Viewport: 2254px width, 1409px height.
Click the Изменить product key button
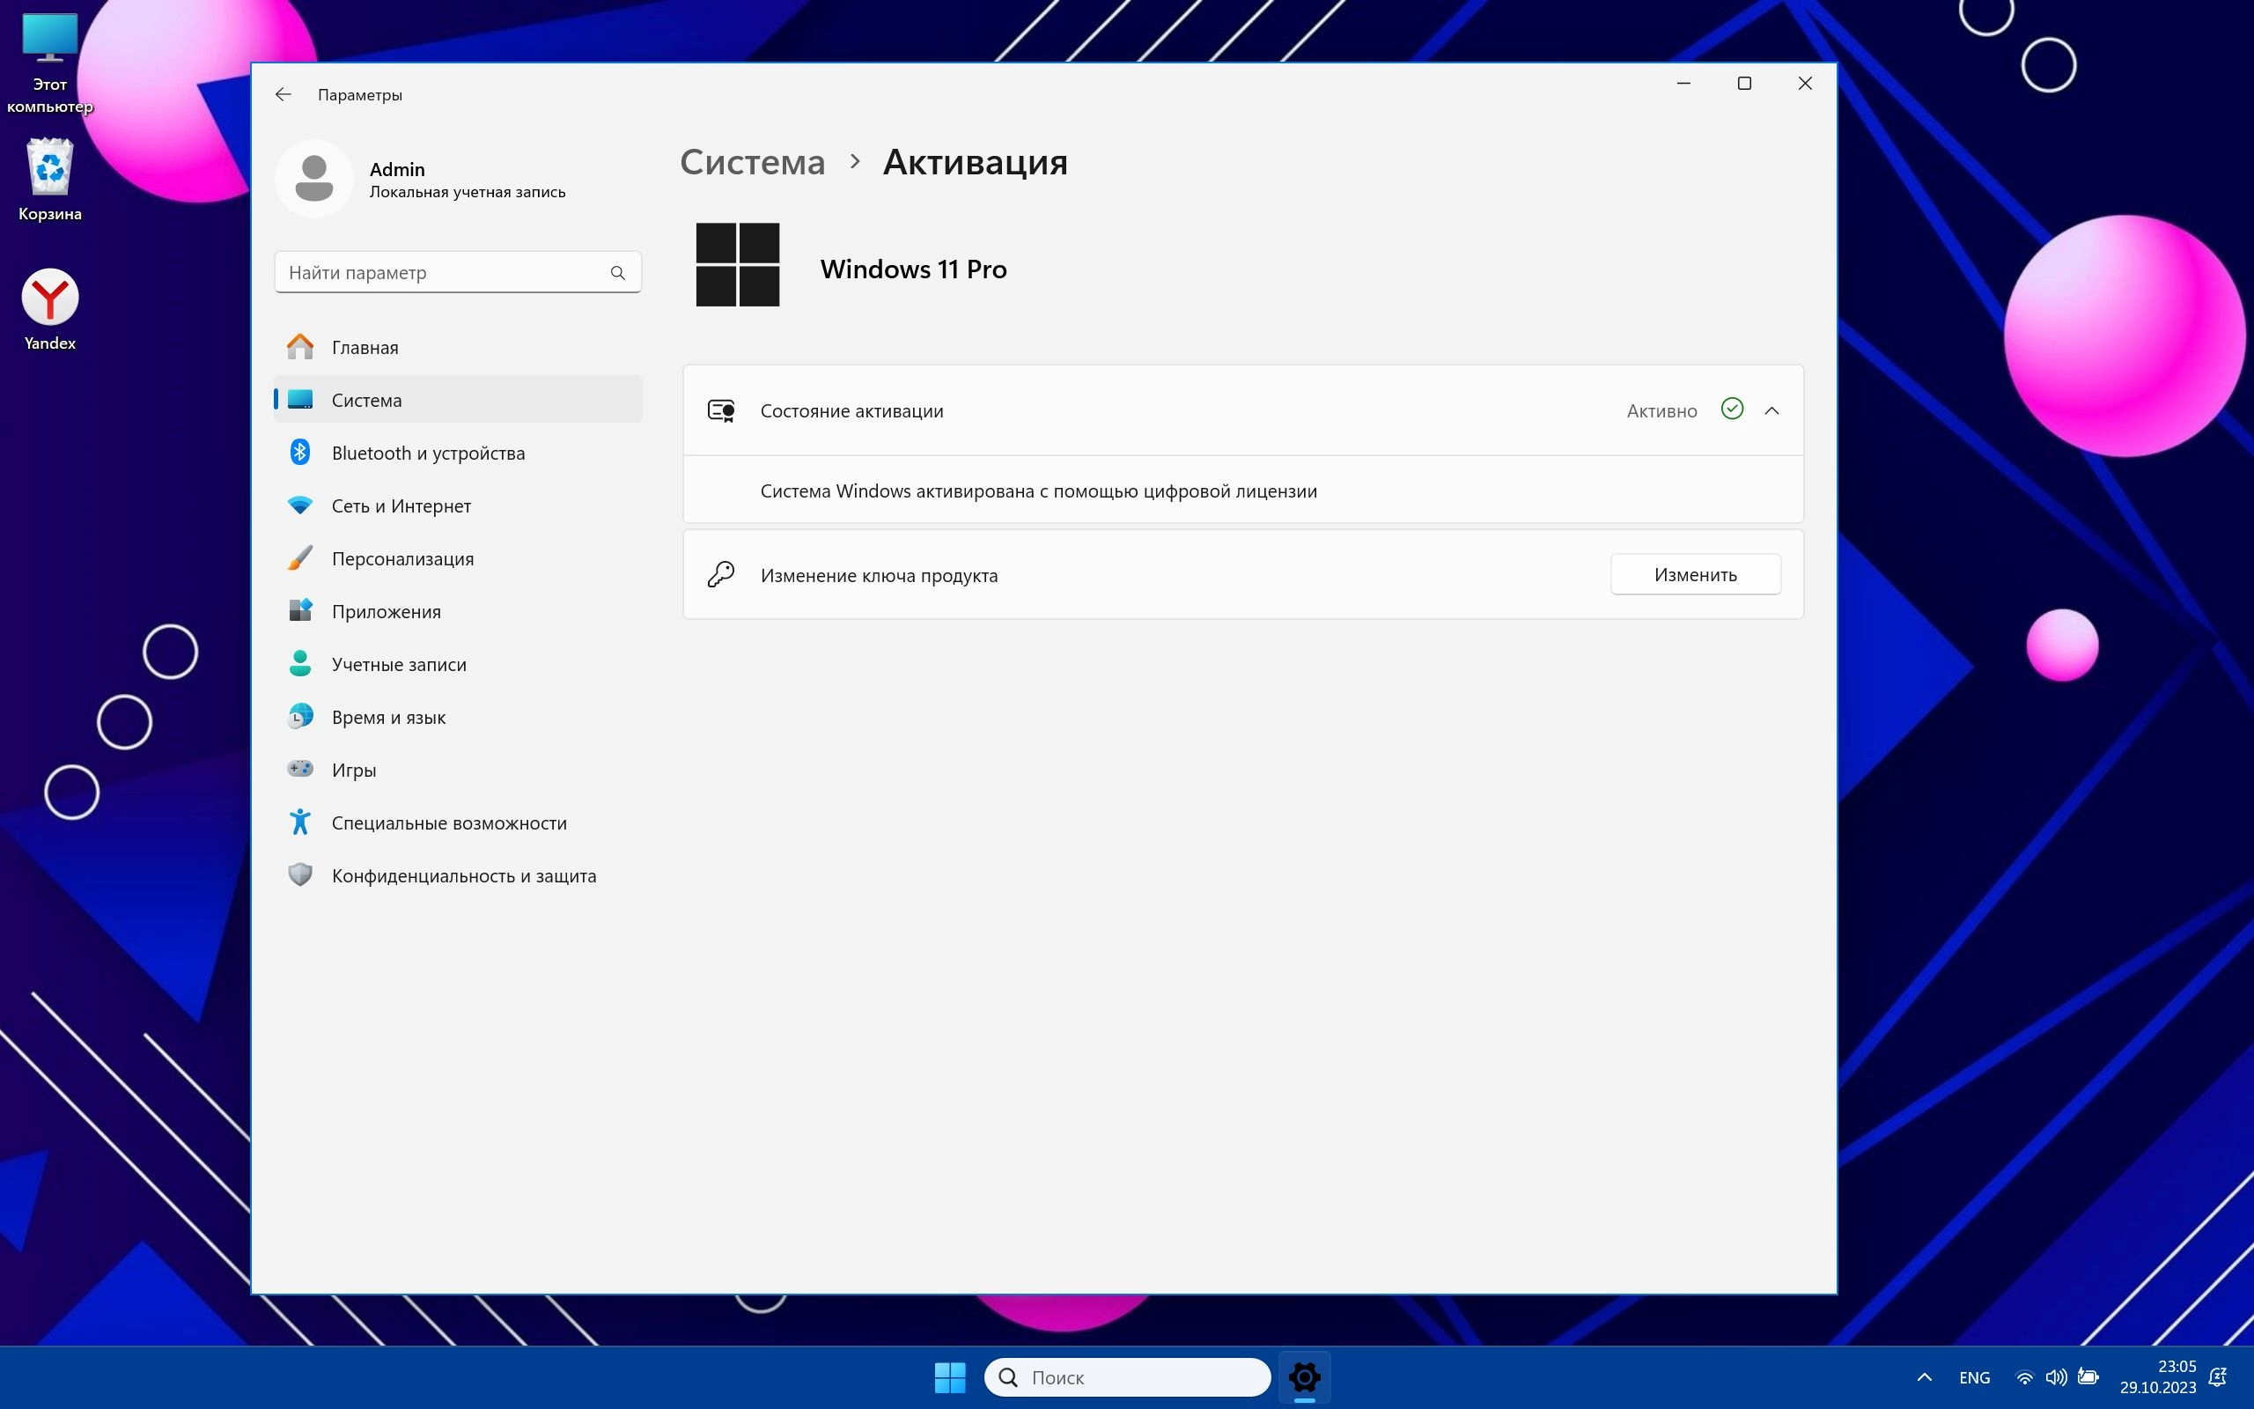coord(1694,575)
